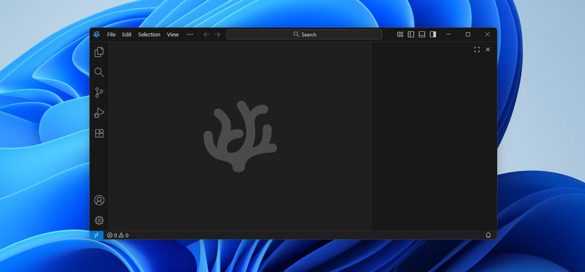Close the editor window
This screenshot has width=585, height=272.
point(487,34)
